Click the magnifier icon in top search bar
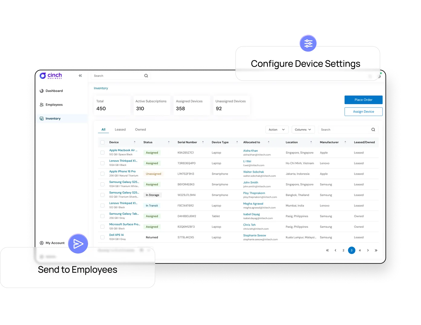This screenshot has height=325, width=421. (146, 76)
